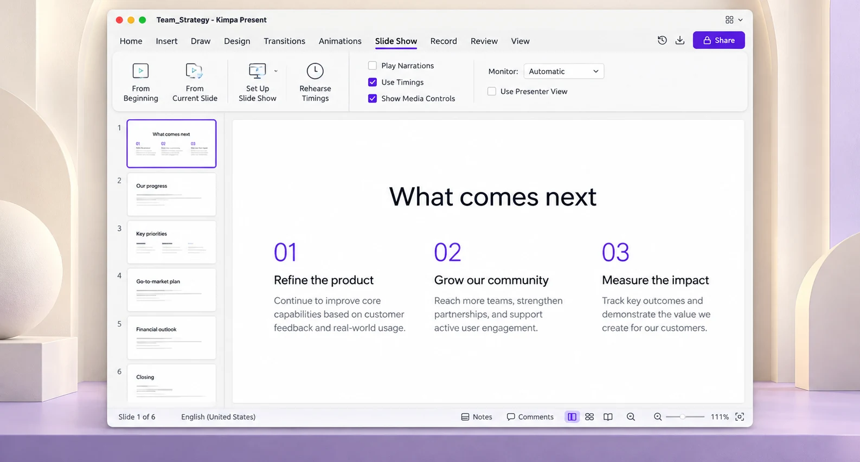Screen dimensions: 860x462
Task: Uncheck the Use Timings checkbox
Action: click(x=373, y=82)
